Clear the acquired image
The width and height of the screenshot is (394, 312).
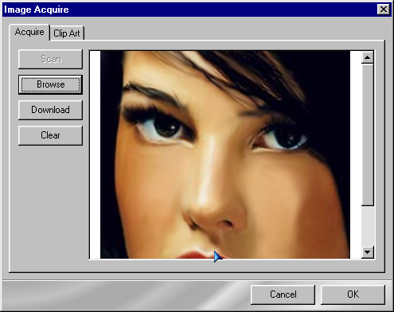coord(50,135)
